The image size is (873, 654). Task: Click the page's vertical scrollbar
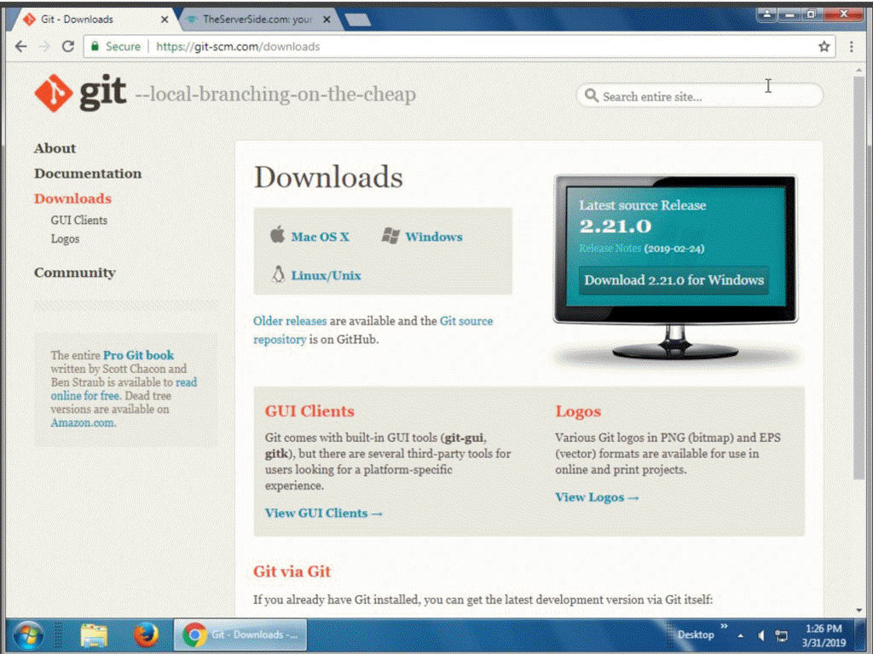(x=859, y=341)
